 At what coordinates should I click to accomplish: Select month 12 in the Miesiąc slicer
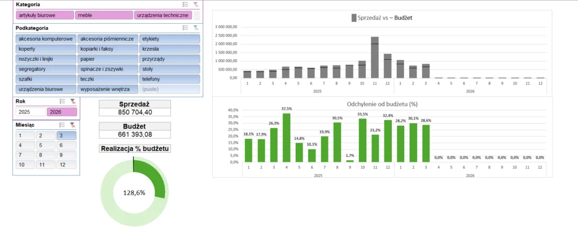click(67, 165)
